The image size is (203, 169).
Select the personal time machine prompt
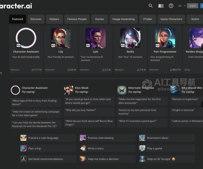(142, 112)
